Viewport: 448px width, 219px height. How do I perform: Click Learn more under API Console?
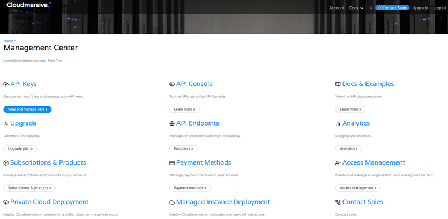pyautogui.click(x=184, y=109)
